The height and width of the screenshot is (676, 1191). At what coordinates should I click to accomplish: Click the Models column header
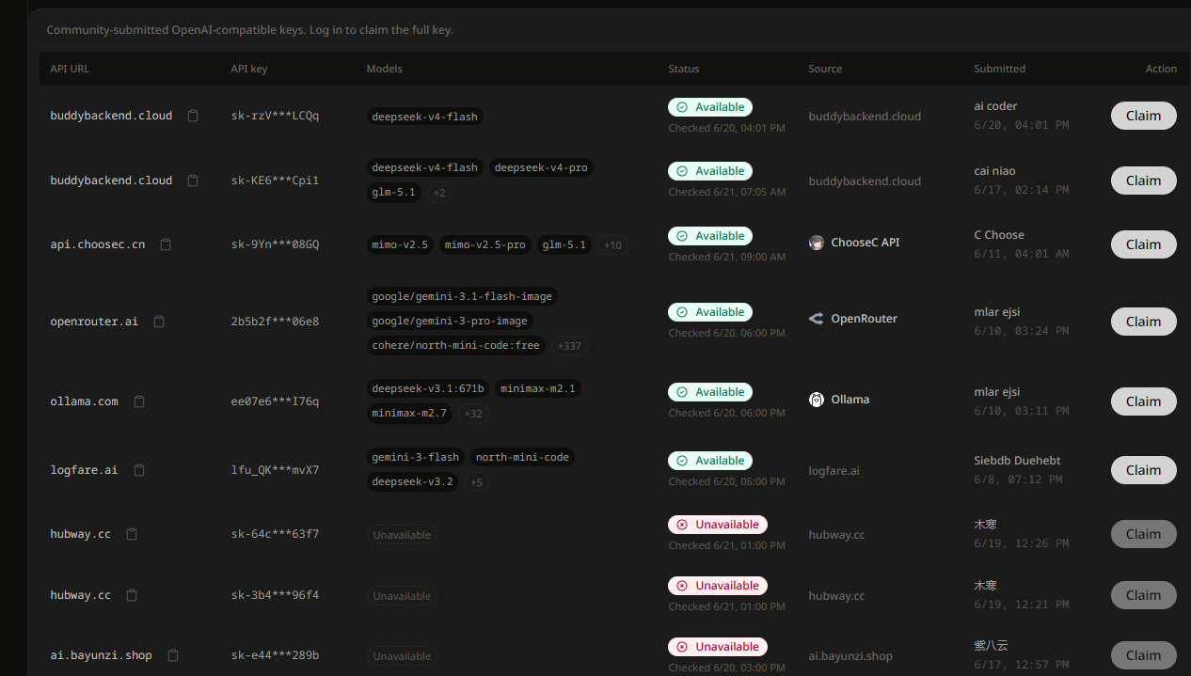(384, 69)
